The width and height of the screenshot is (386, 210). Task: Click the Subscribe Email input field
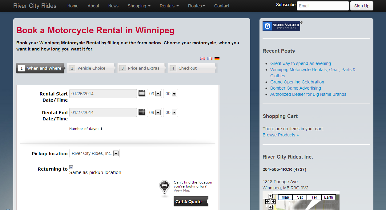(x=323, y=6)
